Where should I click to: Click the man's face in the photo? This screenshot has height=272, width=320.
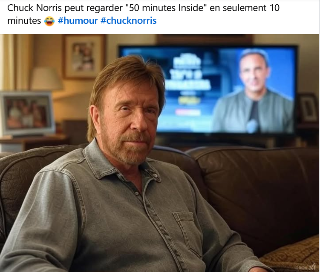131,116
